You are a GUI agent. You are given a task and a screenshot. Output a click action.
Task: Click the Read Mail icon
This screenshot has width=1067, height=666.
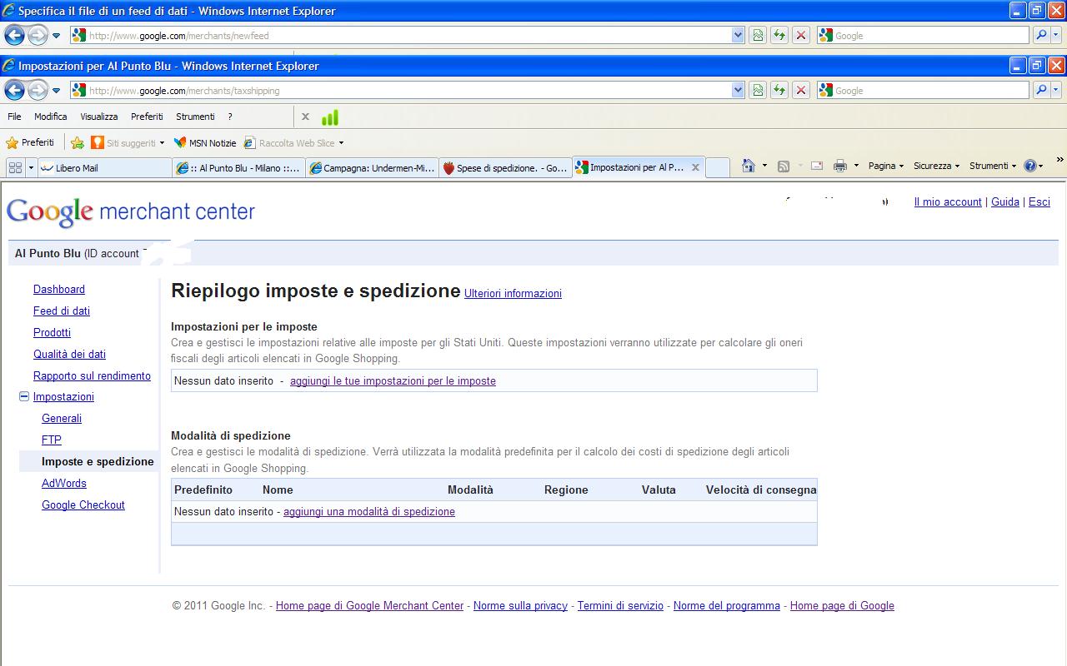click(x=817, y=166)
